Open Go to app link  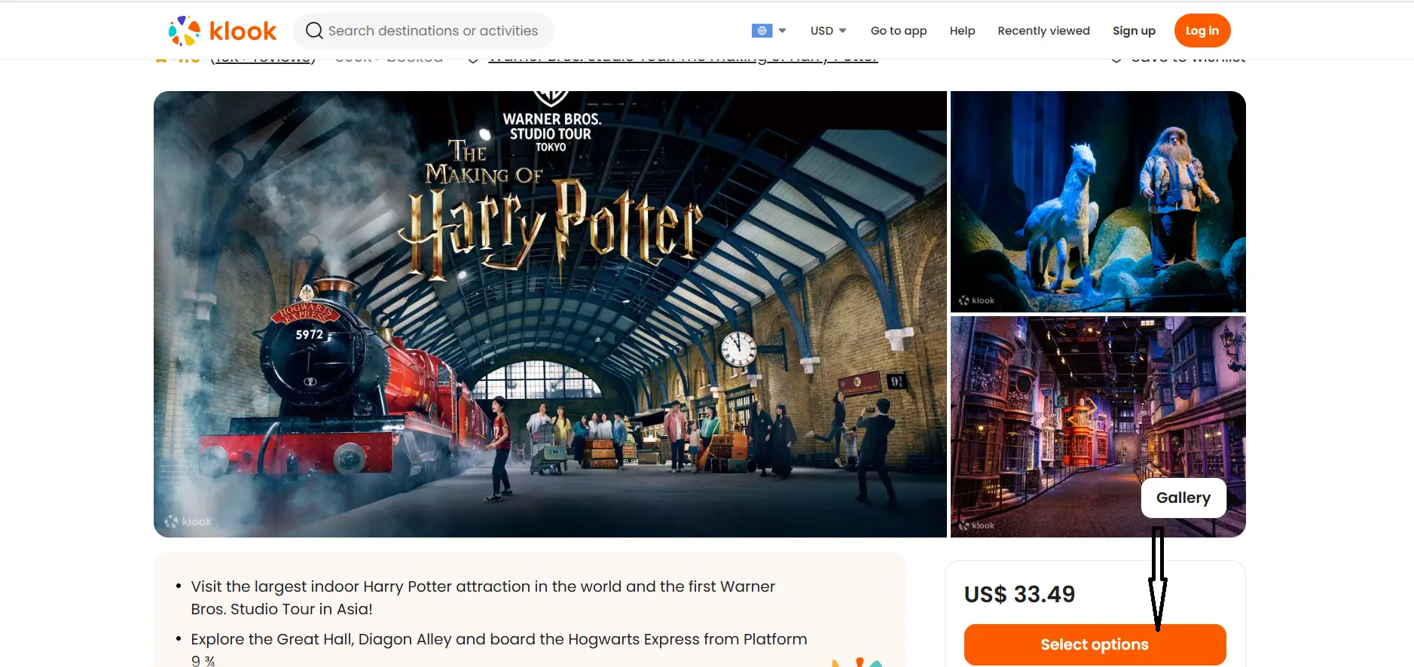[x=899, y=31]
